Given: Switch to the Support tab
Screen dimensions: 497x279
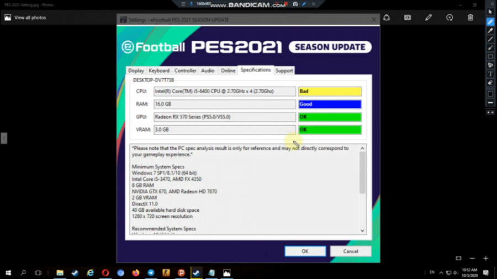Looking at the screenshot, I should pos(284,71).
